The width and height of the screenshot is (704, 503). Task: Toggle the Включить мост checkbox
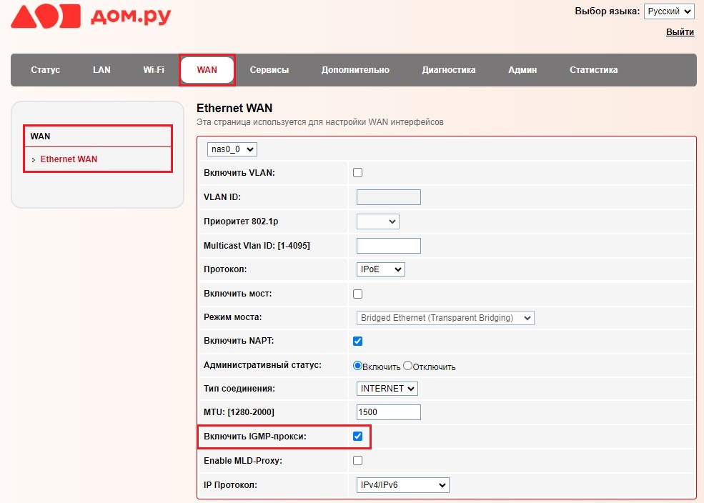(x=358, y=294)
